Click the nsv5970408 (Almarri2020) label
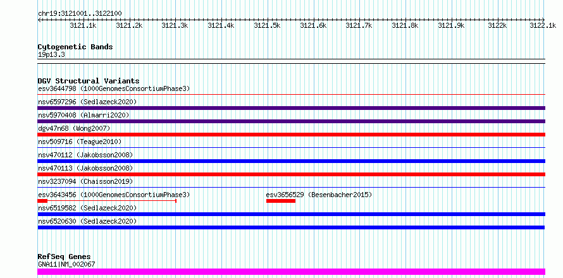Viewport: 563px width, 278px height. [x=84, y=115]
